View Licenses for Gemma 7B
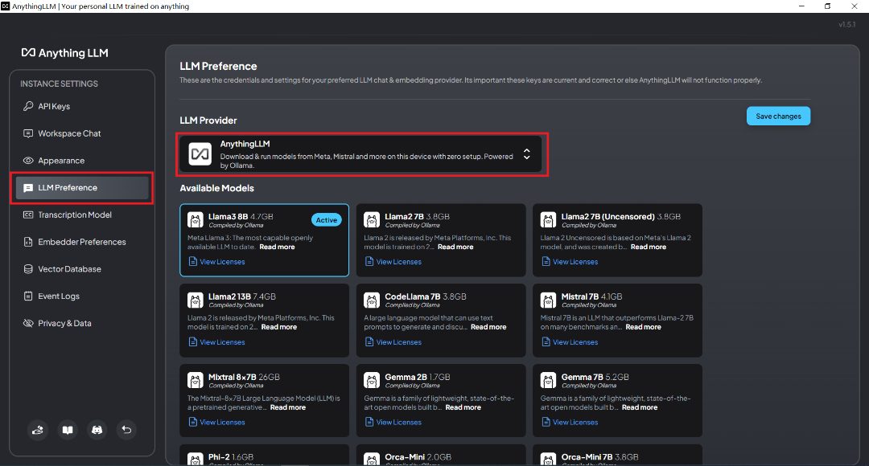This screenshot has height=466, width=869. point(570,423)
